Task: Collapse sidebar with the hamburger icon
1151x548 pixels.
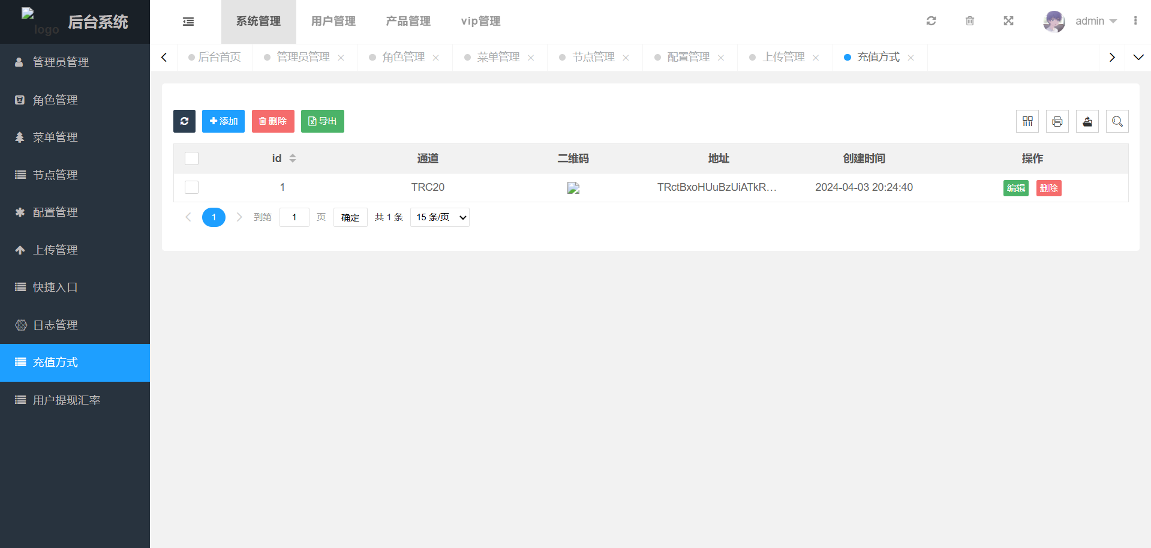Action: click(188, 22)
